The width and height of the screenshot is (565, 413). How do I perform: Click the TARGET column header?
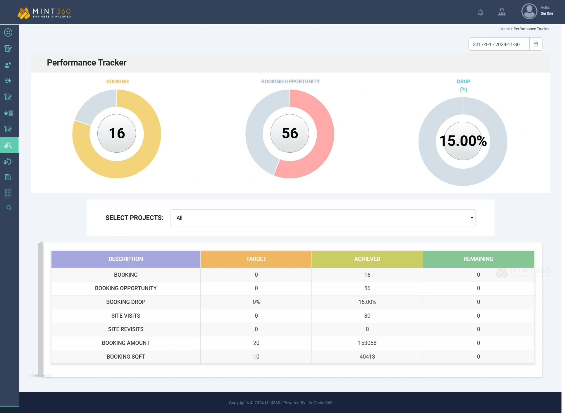click(x=256, y=259)
